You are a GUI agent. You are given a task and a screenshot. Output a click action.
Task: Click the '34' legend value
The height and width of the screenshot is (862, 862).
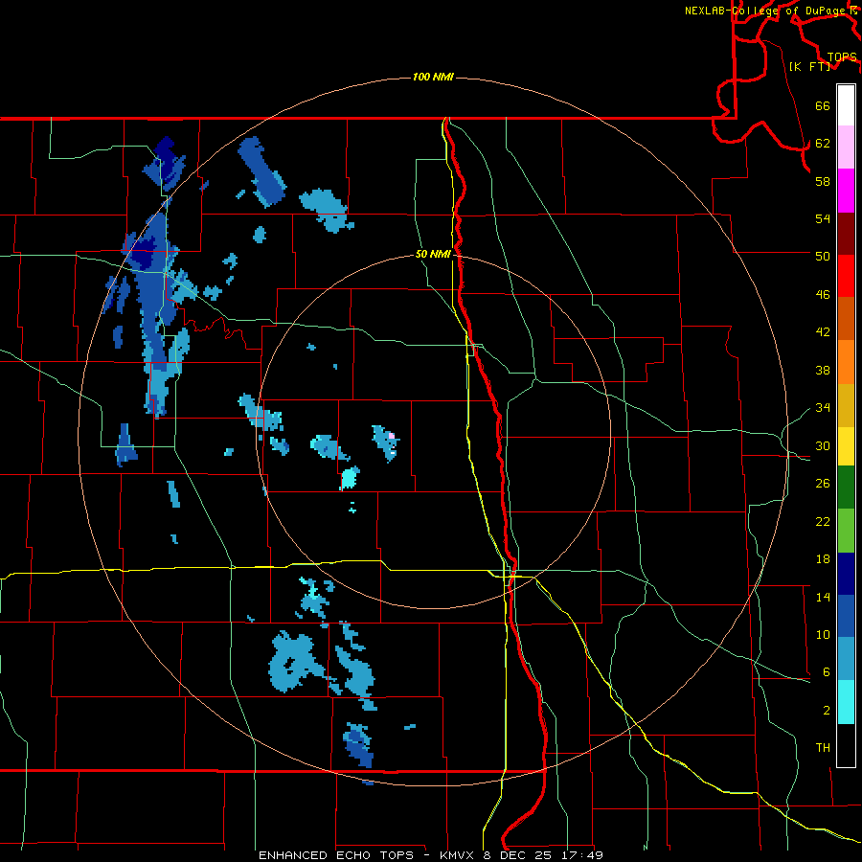[x=823, y=408]
